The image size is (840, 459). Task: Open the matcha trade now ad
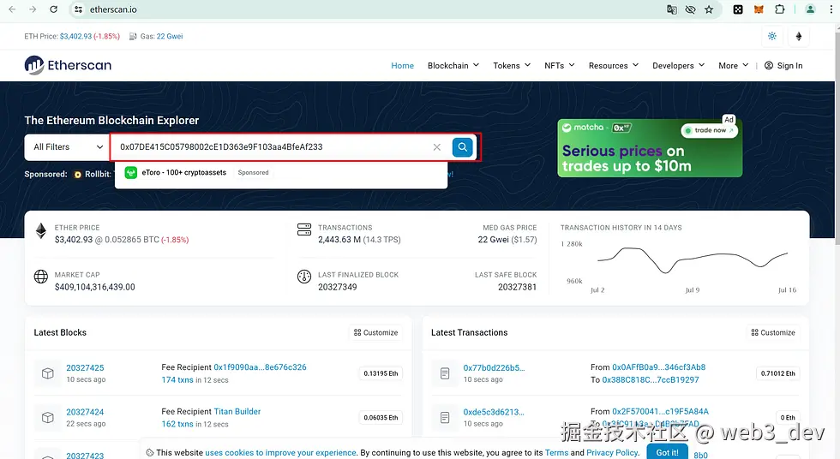coord(650,148)
